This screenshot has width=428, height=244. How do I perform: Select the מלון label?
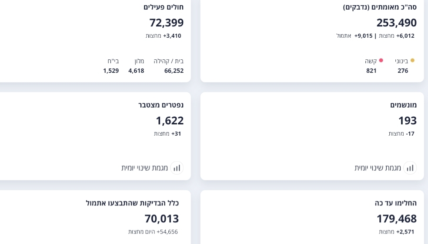[139, 61]
